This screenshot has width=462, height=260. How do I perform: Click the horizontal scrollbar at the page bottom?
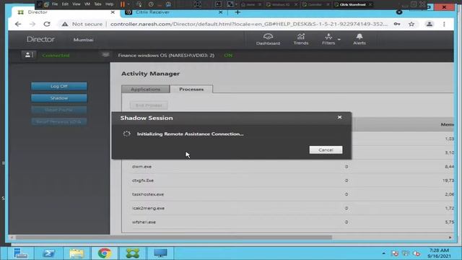pyautogui.click(x=174, y=238)
